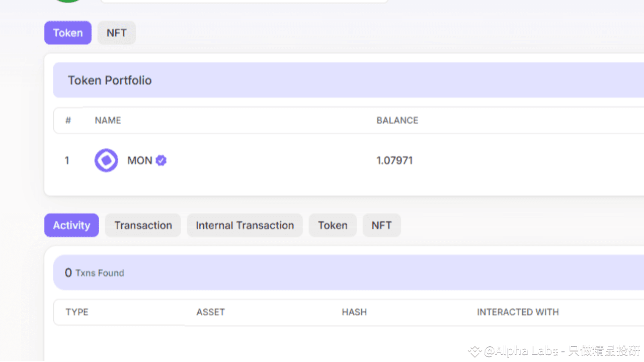Click the verified badge beside MON
The image size is (644, 362).
point(161,160)
